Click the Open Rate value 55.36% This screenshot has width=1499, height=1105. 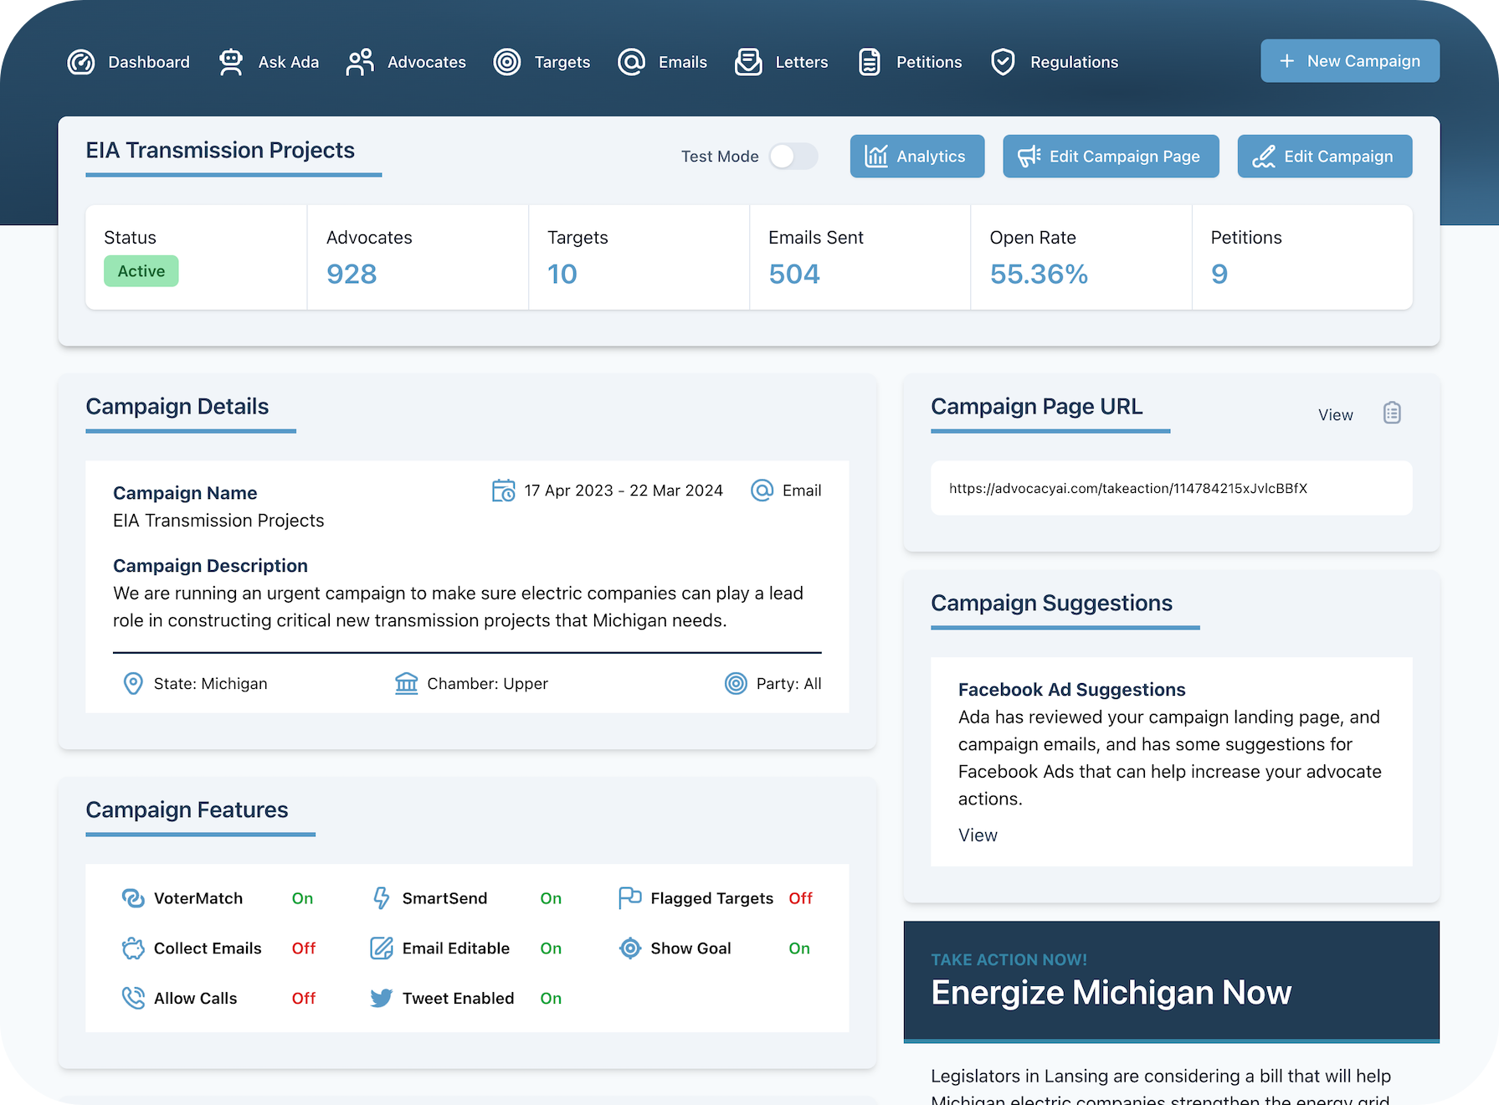click(x=1039, y=275)
